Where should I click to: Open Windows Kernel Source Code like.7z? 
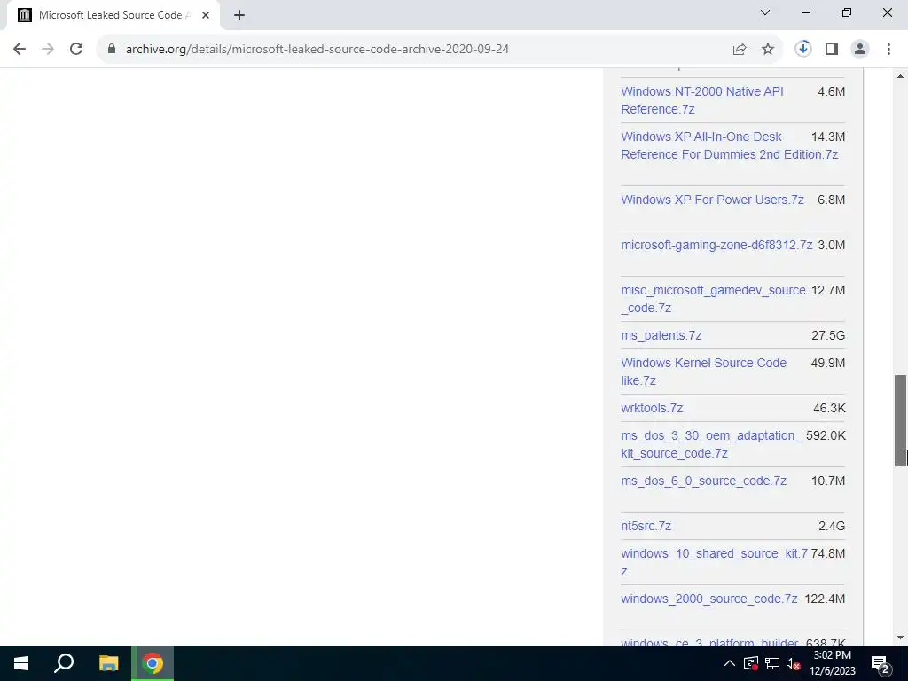tap(703, 372)
